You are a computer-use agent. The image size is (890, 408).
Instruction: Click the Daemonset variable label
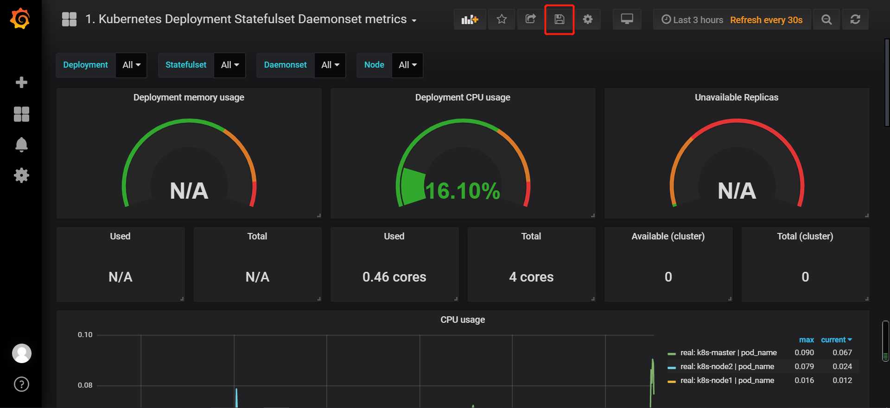[x=285, y=65]
